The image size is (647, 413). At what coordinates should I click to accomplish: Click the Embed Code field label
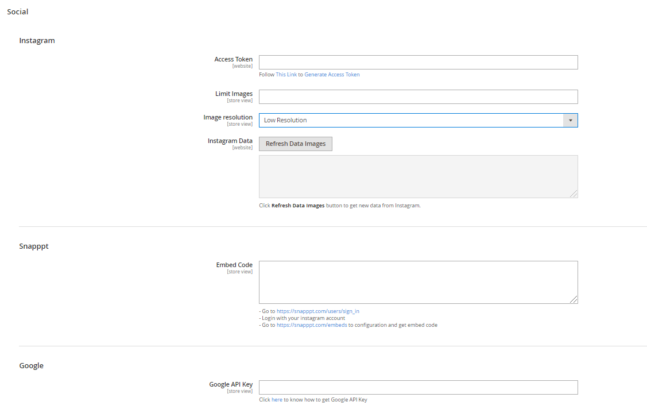pos(234,265)
